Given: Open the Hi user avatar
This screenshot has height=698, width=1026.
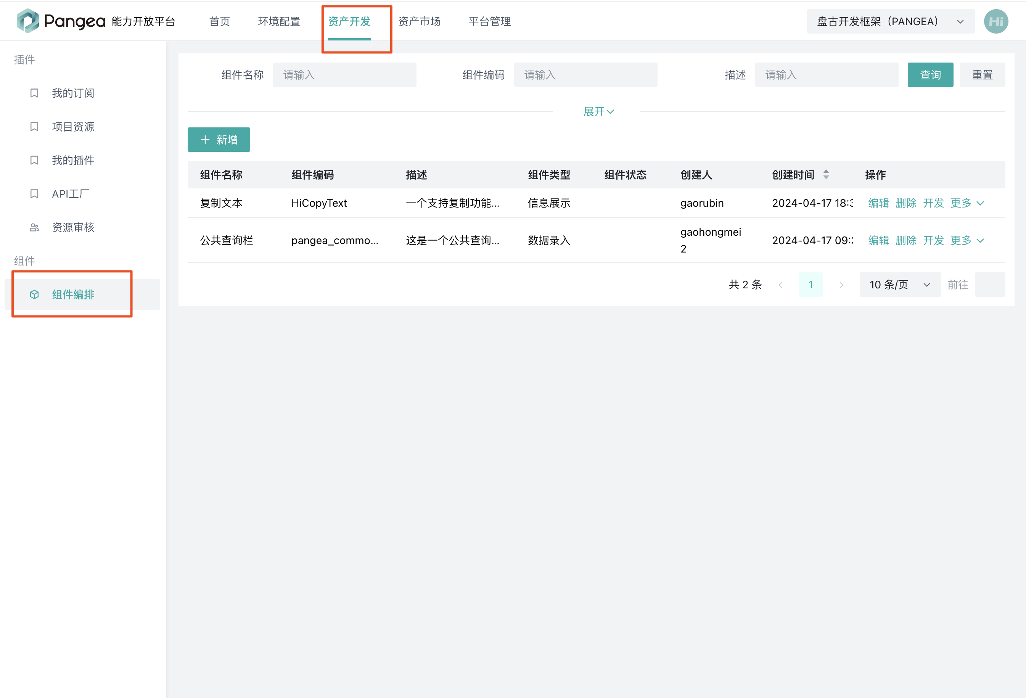Looking at the screenshot, I should [996, 21].
